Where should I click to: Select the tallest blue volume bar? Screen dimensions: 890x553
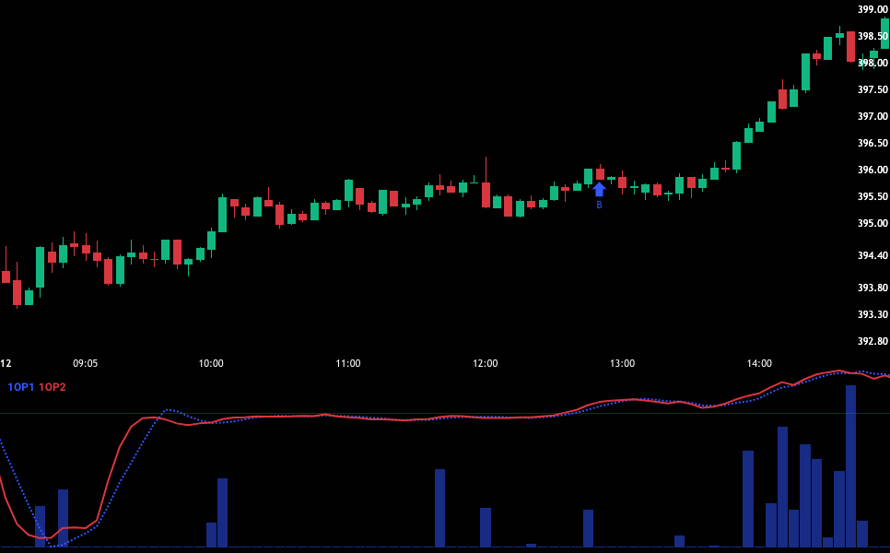tap(850, 465)
